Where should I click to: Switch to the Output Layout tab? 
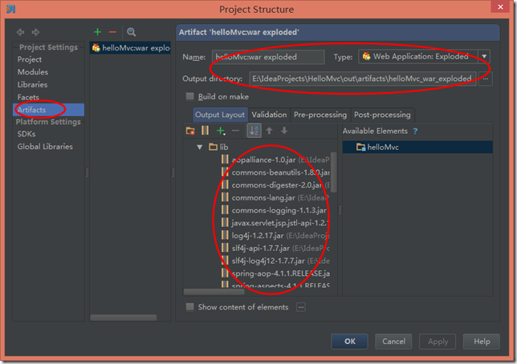click(x=220, y=115)
